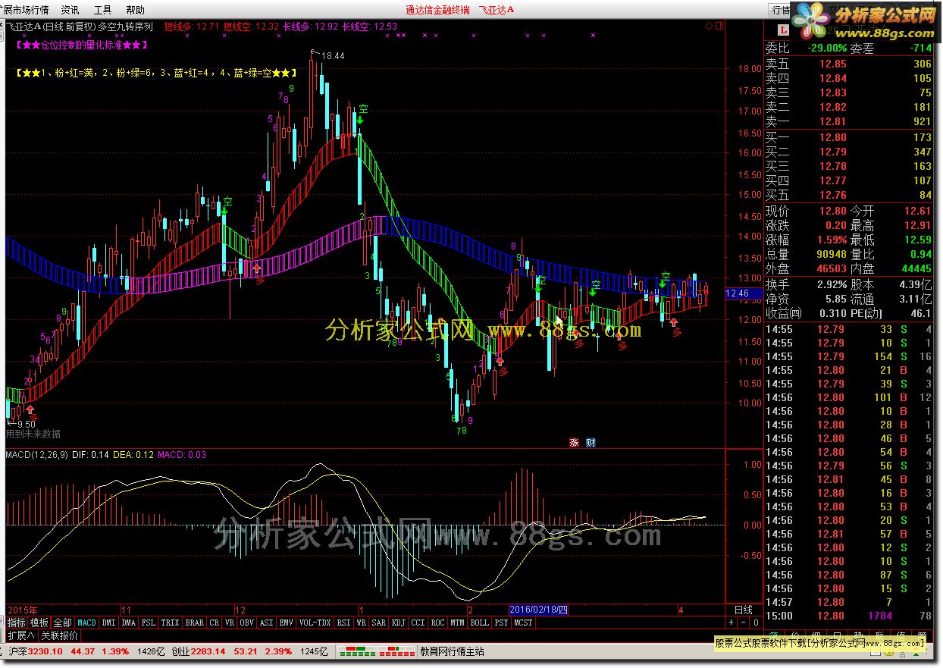The height and width of the screenshot is (668, 943).
Task: Select the FSL indicator tab
Action: click(148, 623)
